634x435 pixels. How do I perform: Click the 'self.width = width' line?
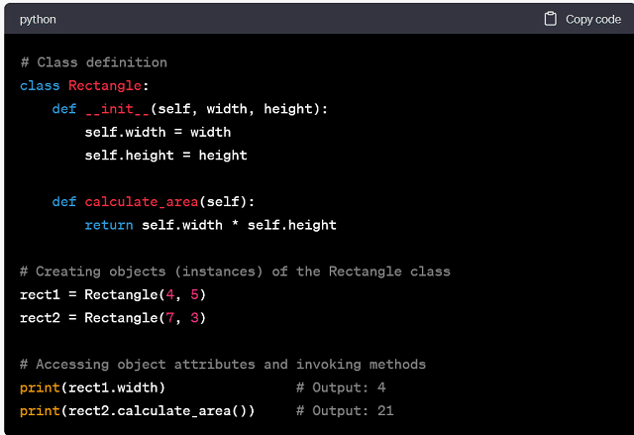158,132
